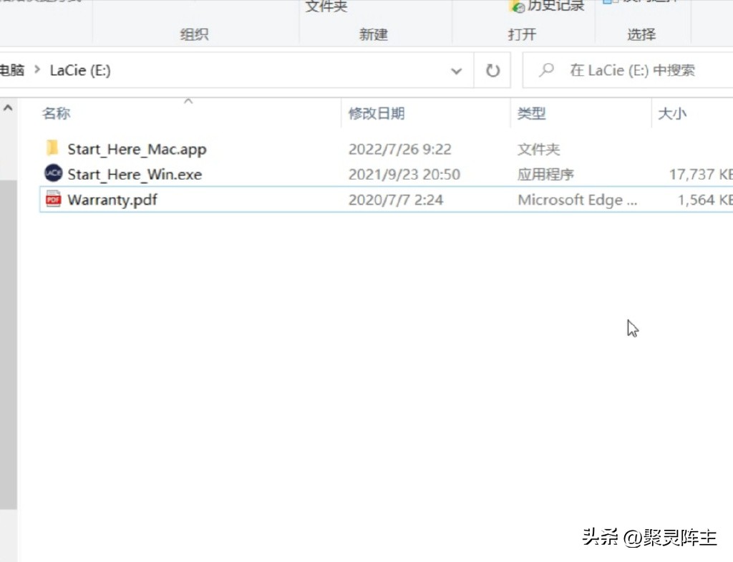733x562 pixels.
Task: Select the file name Warranty.pdf
Action: tap(112, 200)
